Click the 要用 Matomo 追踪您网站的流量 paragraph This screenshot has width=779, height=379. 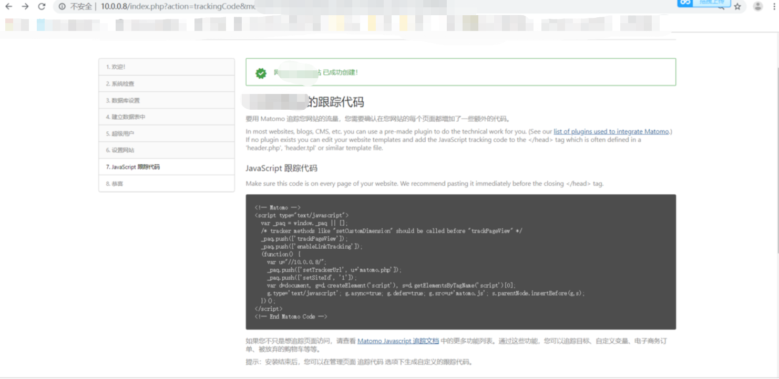(x=378, y=119)
